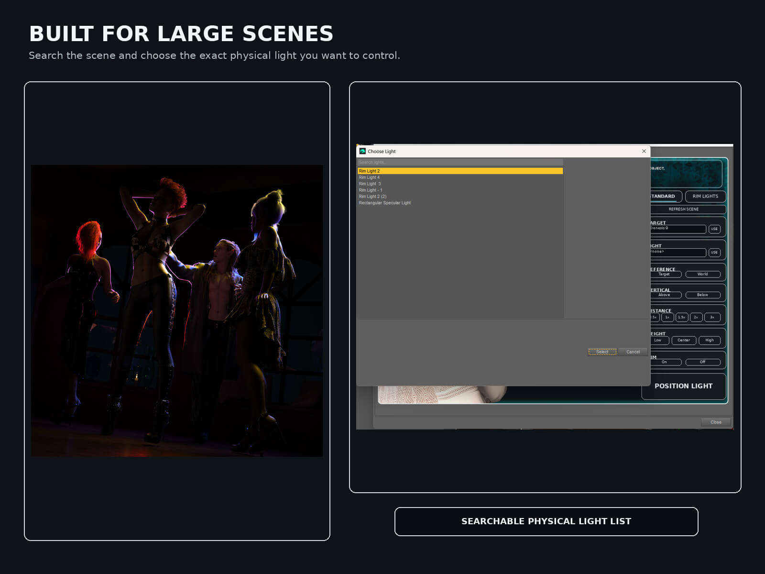765x574 pixels.
Task: Choose the 1x distance option
Action: (x=667, y=317)
